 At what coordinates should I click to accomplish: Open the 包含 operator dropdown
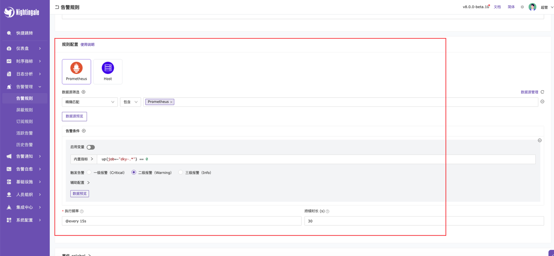click(x=130, y=102)
